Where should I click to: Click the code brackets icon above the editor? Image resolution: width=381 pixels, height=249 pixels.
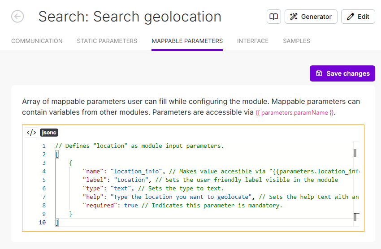click(x=31, y=133)
